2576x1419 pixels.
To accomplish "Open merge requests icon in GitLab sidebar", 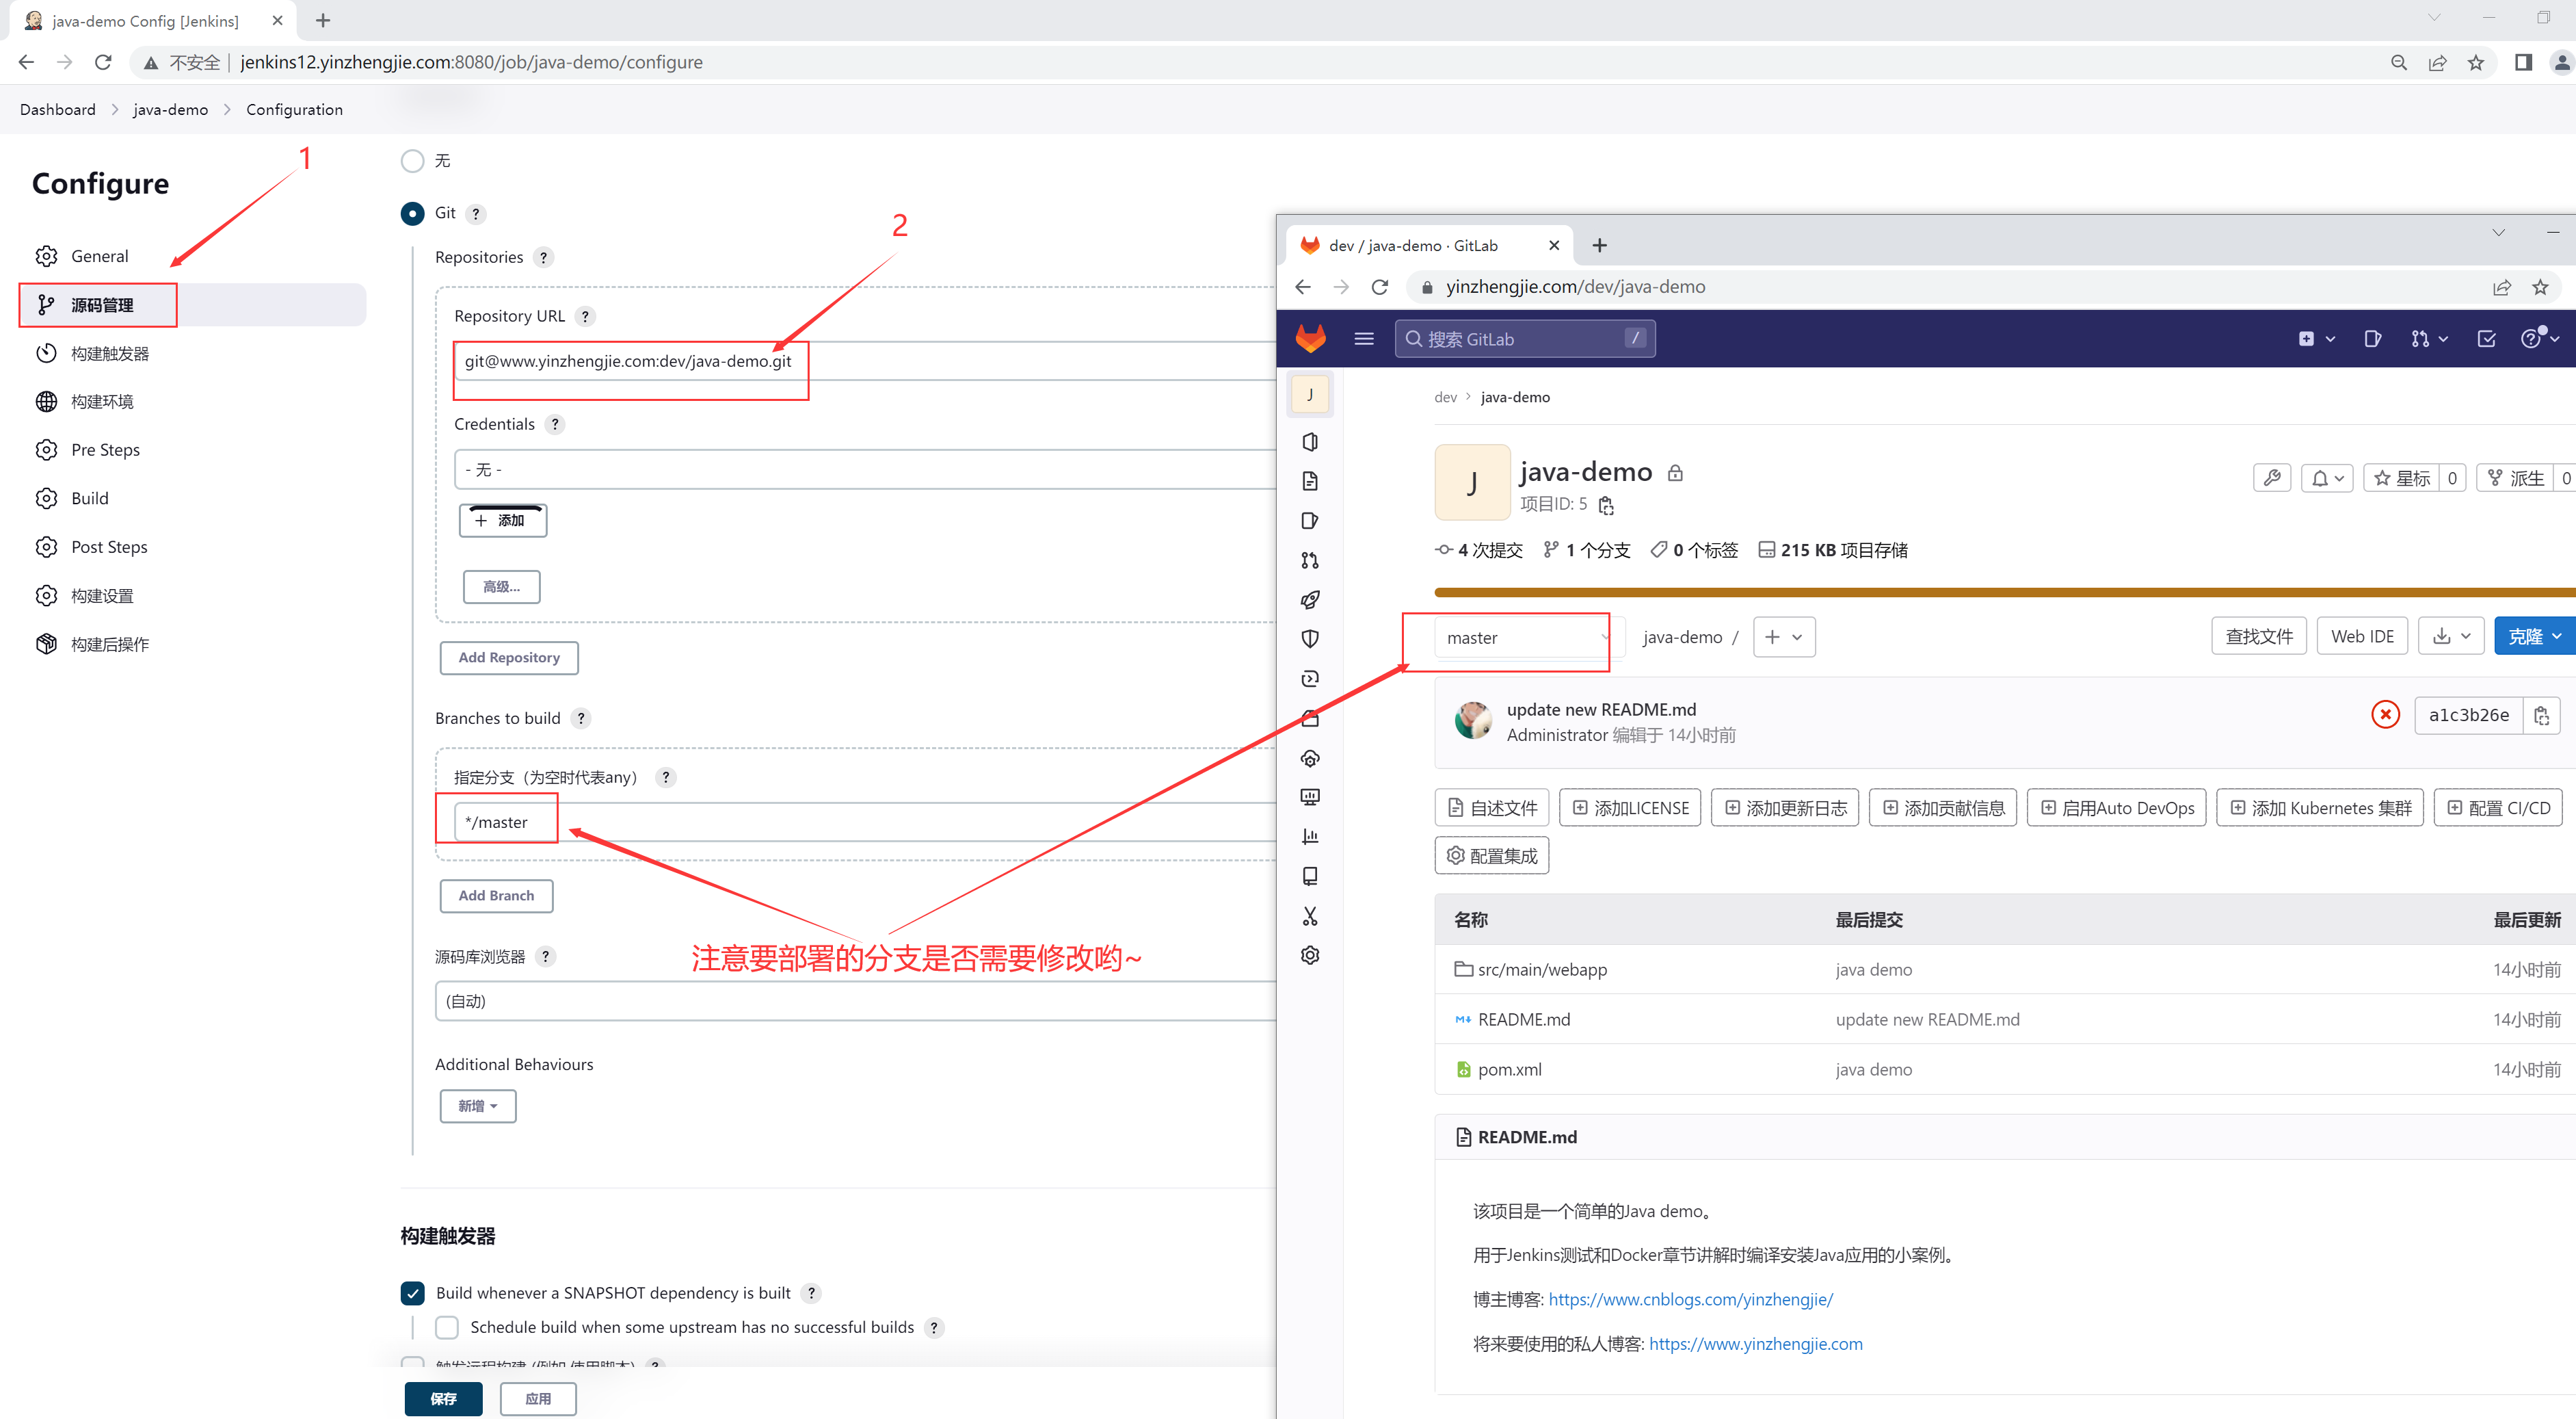I will (1310, 560).
